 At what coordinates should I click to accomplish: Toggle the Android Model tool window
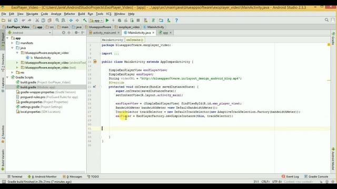(x=333, y=159)
